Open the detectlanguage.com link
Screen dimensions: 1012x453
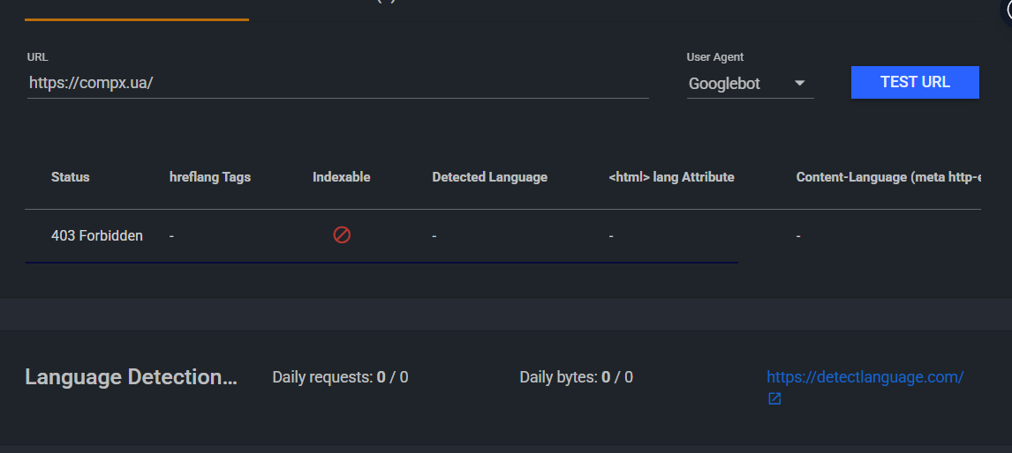[x=865, y=377]
